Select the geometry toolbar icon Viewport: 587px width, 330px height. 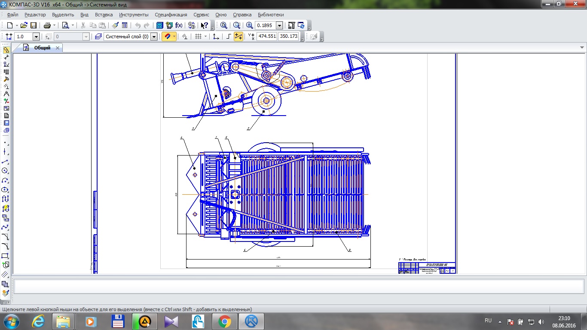(6, 50)
